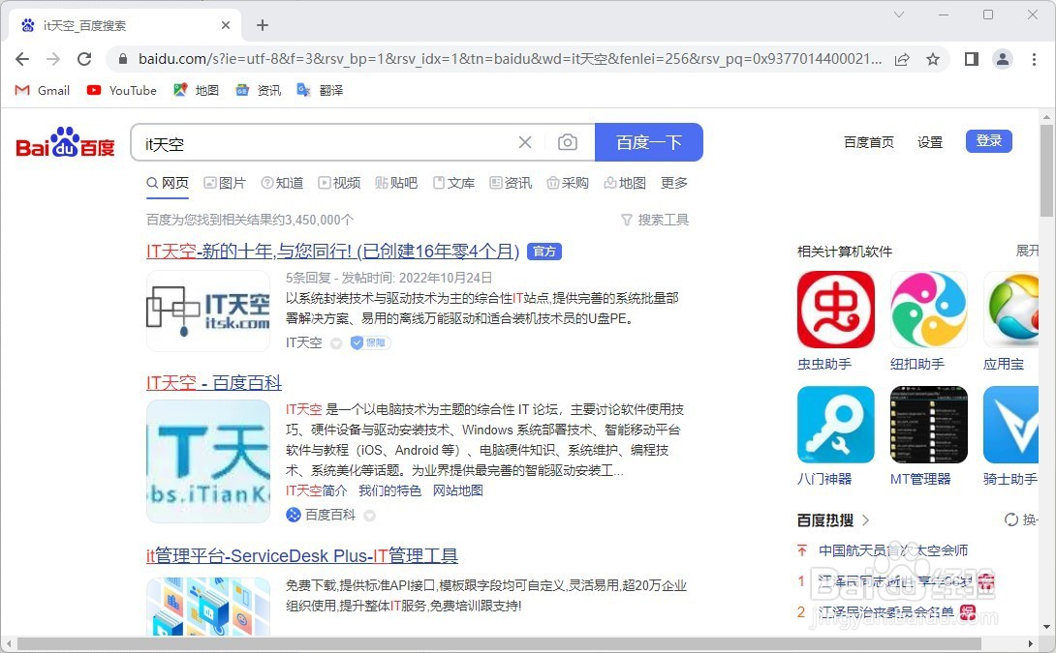Switch to the 采购 tab

568,183
